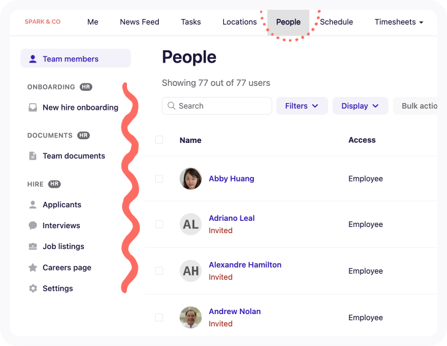Viewport: 447px width, 346px height.
Task: Switch to the Tasks tab
Action: point(191,22)
